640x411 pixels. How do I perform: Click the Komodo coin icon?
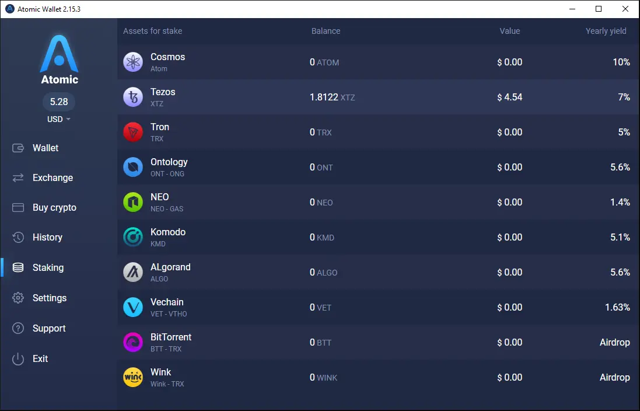pos(133,238)
